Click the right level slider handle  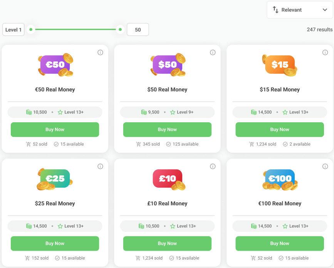[120, 29]
